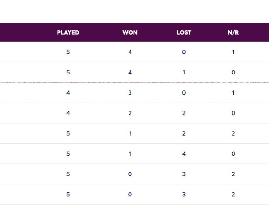
Task: Sort by the LOST column header
Action: (184, 32)
